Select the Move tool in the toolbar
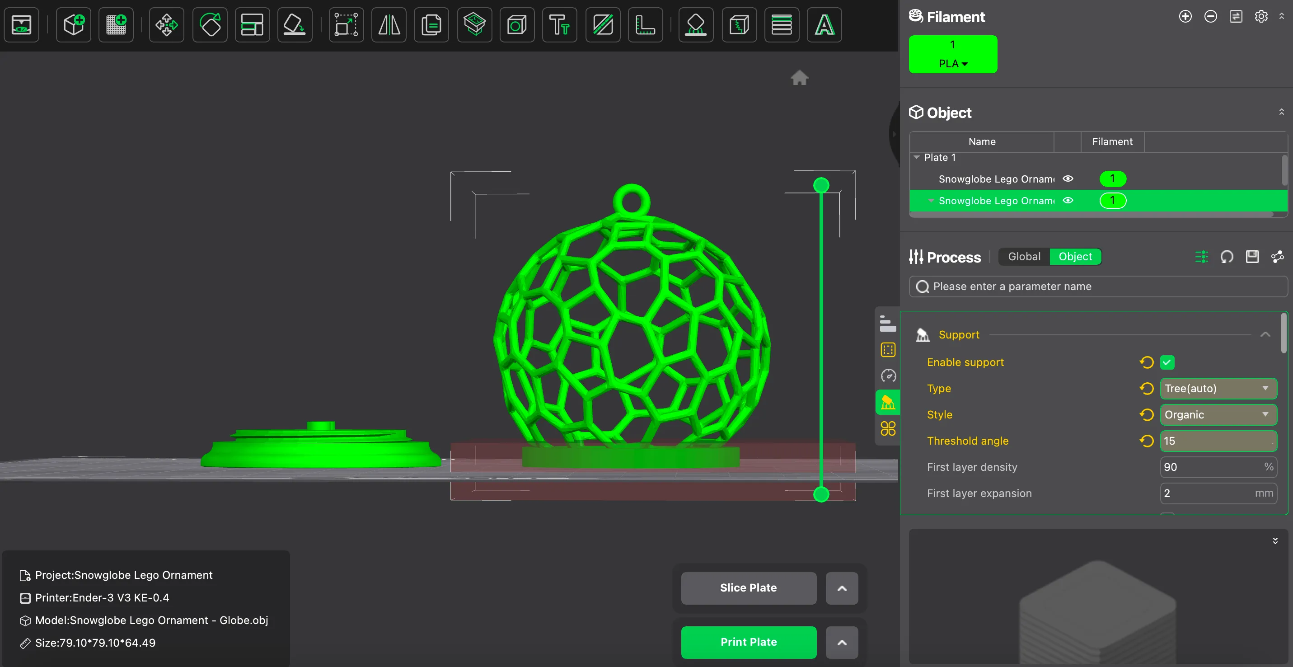This screenshot has height=667, width=1293. point(167,24)
